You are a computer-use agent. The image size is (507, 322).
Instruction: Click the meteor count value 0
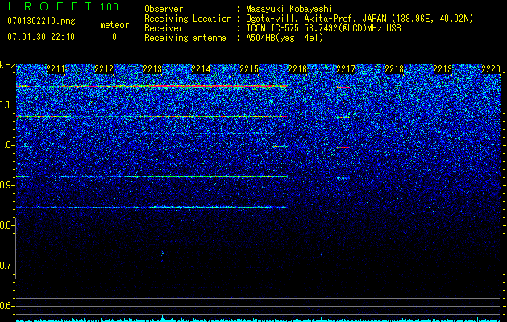(114, 37)
